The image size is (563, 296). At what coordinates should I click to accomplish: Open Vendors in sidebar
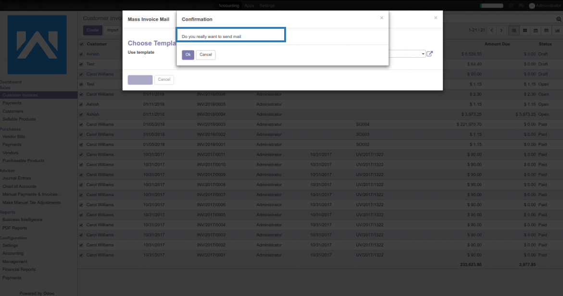10,153
